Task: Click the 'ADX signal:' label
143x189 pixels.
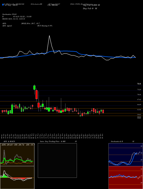Action: 7,26
